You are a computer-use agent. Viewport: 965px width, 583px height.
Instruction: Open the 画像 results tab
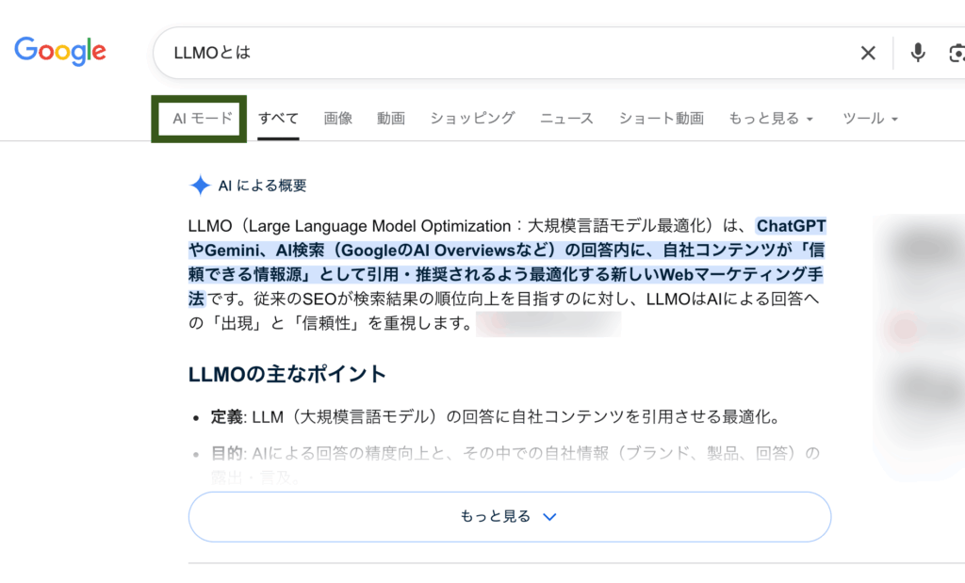click(x=338, y=118)
